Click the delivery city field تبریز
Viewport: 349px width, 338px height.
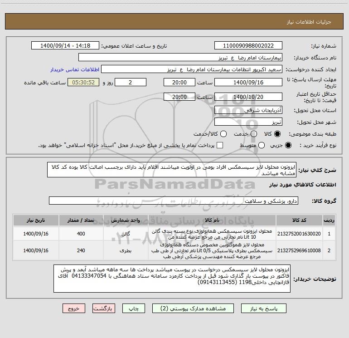(248, 122)
